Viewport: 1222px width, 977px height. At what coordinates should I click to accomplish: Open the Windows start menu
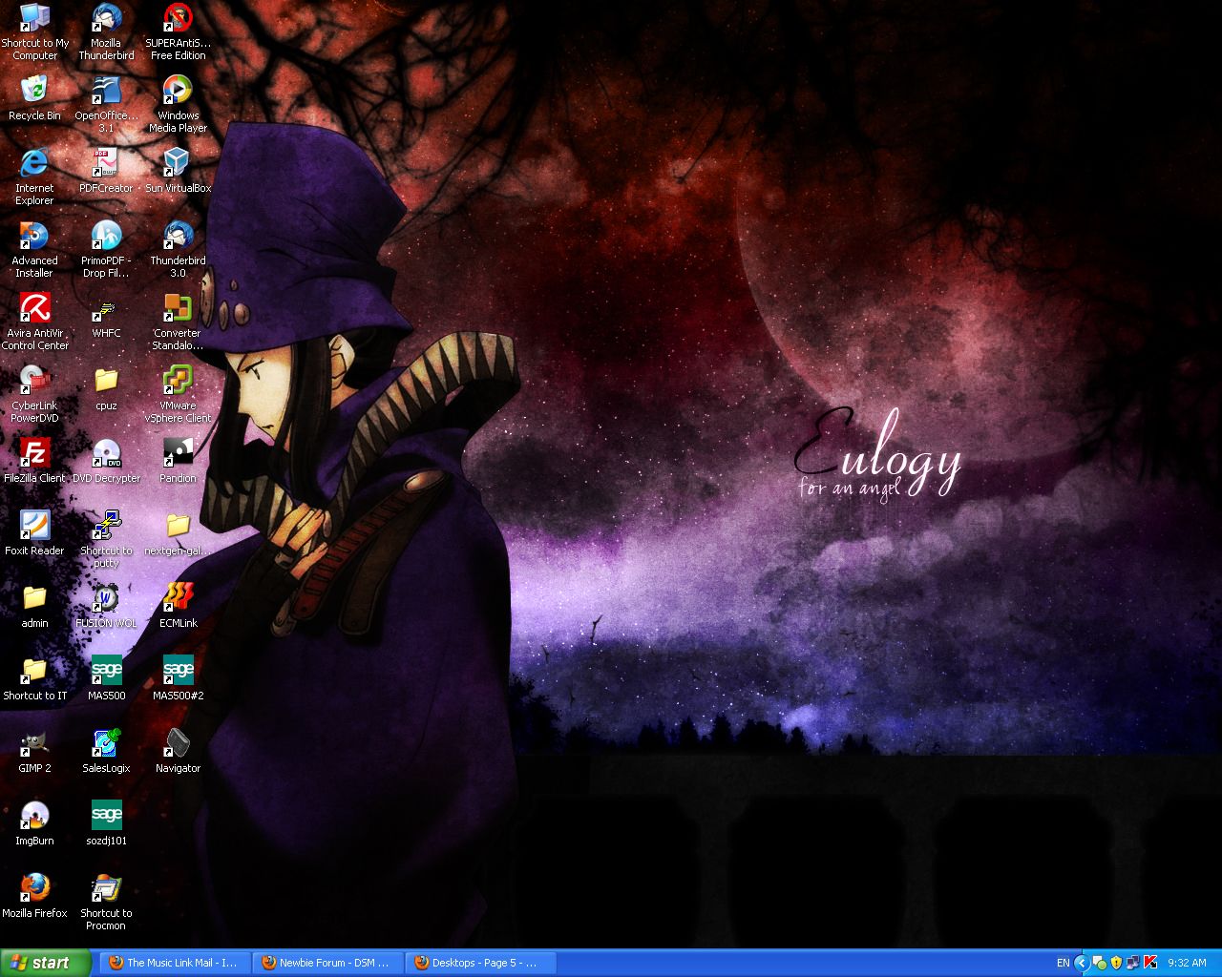(x=46, y=963)
